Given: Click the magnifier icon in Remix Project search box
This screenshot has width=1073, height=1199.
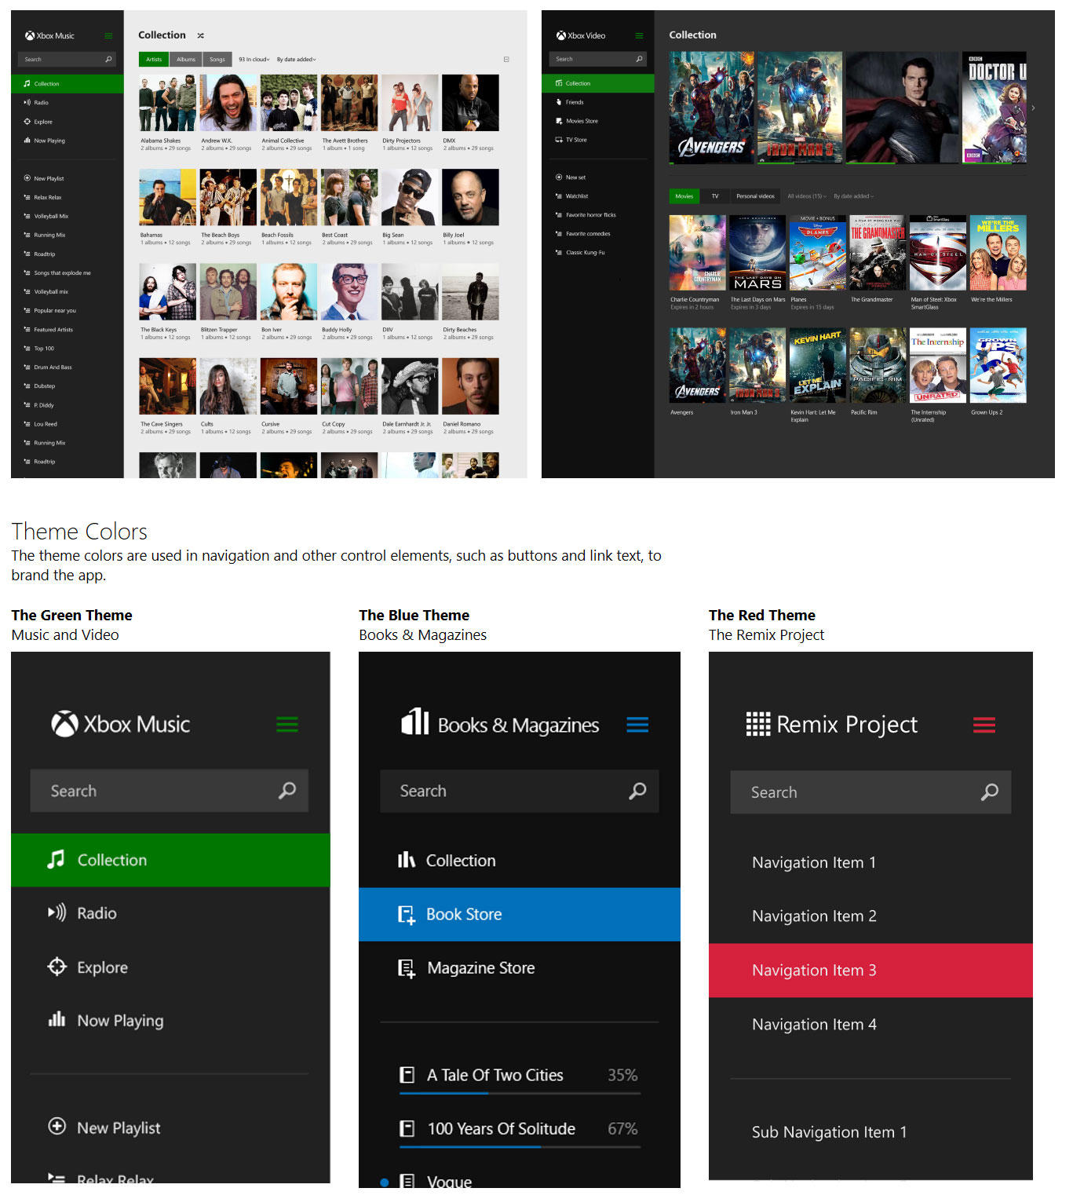Looking at the screenshot, I should 990,791.
